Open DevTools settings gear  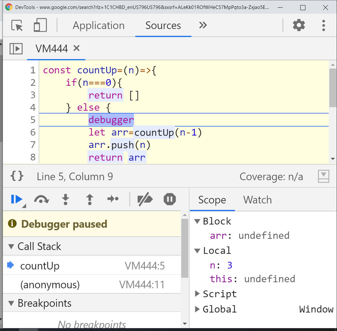pos(299,25)
